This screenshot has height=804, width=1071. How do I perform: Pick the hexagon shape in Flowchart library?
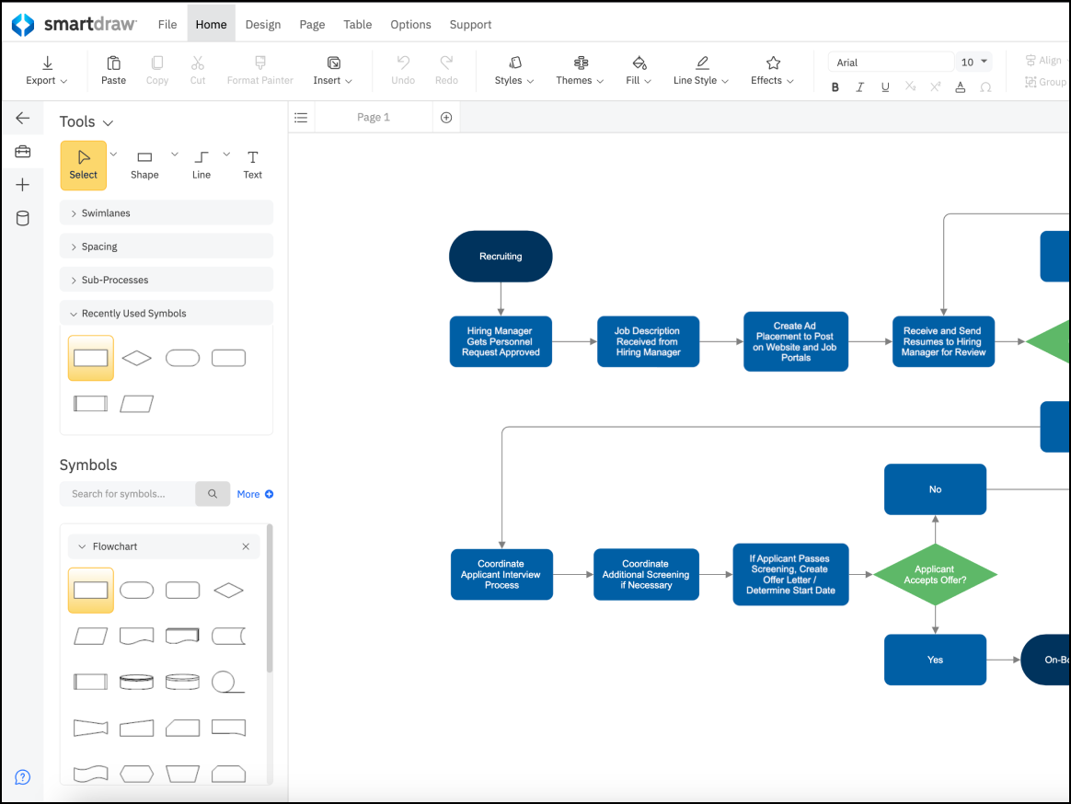[x=136, y=774]
